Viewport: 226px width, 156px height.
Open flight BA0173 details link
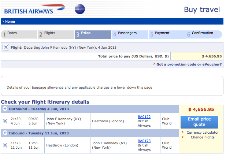(x=144, y=141)
